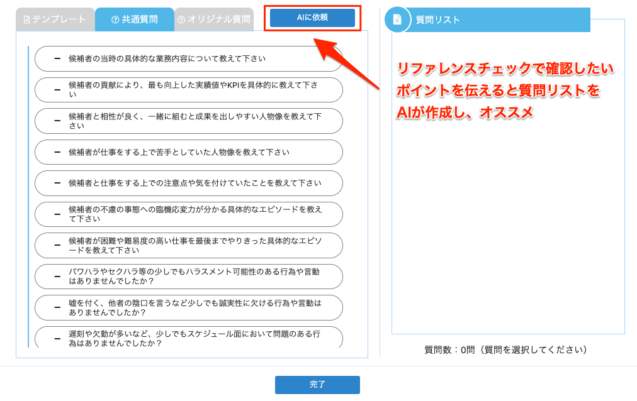Image resolution: width=637 pixels, height=401 pixels.
Task: Click the 完了 button
Action: tap(317, 385)
